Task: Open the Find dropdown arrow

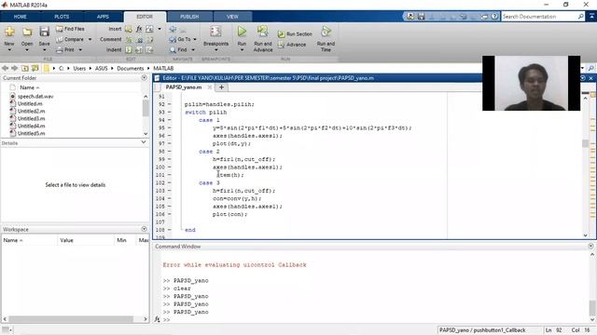Action: [x=193, y=49]
